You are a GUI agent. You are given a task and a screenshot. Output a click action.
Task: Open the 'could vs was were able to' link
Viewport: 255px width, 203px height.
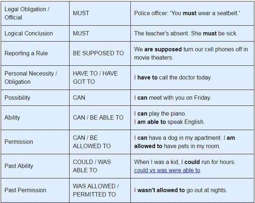pyautogui.click(x=167, y=170)
